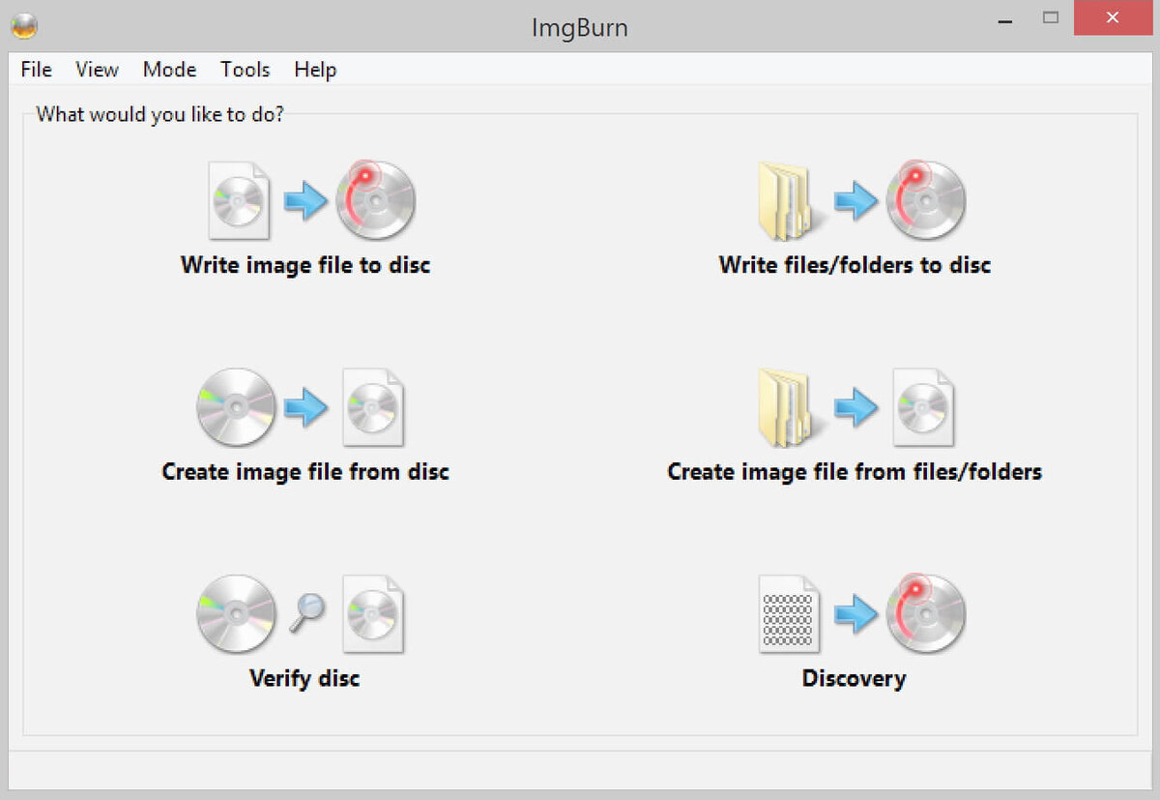Image resolution: width=1160 pixels, height=800 pixels.
Task: Click the 'Create image file from files/folders' label
Action: coord(855,472)
